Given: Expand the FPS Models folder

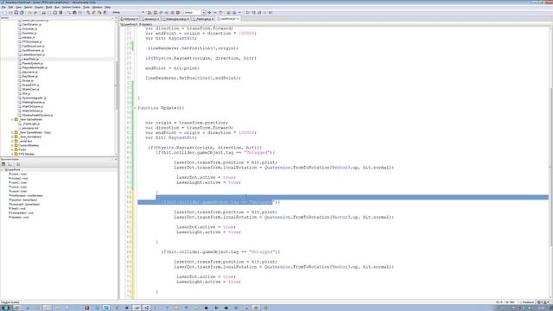Looking at the screenshot, I should [x=12, y=154].
